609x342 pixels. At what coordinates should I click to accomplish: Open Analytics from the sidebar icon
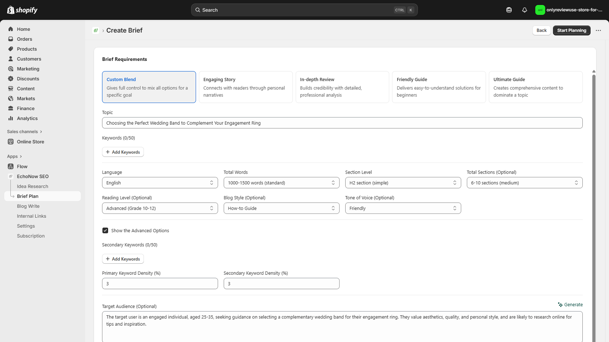click(11, 118)
